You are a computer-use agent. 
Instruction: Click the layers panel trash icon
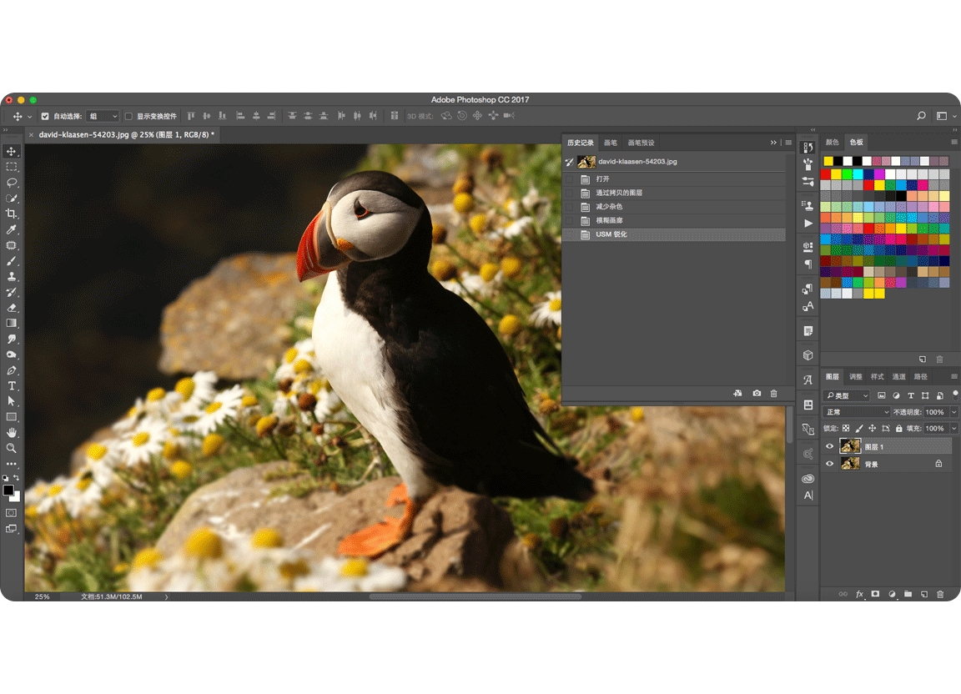[x=940, y=594]
